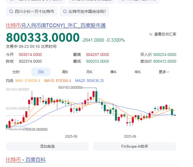Viewport: 193px width, 167px height.
Task: Click the current price 800333.0000
Action: click(x=43, y=37)
